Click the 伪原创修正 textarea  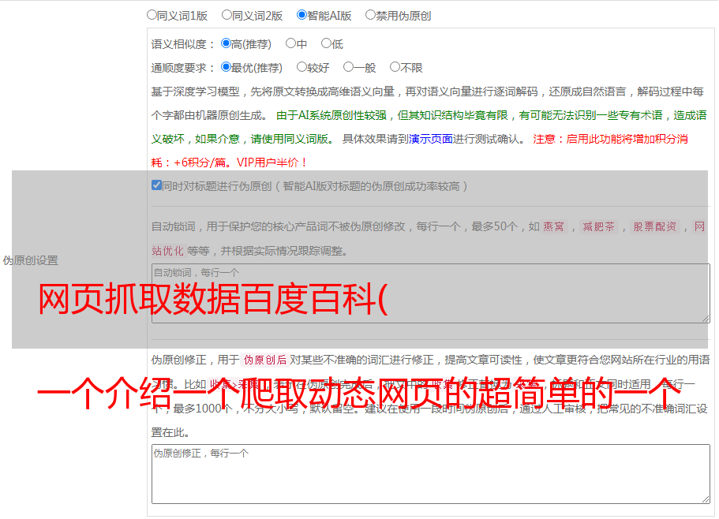pyautogui.click(x=431, y=474)
